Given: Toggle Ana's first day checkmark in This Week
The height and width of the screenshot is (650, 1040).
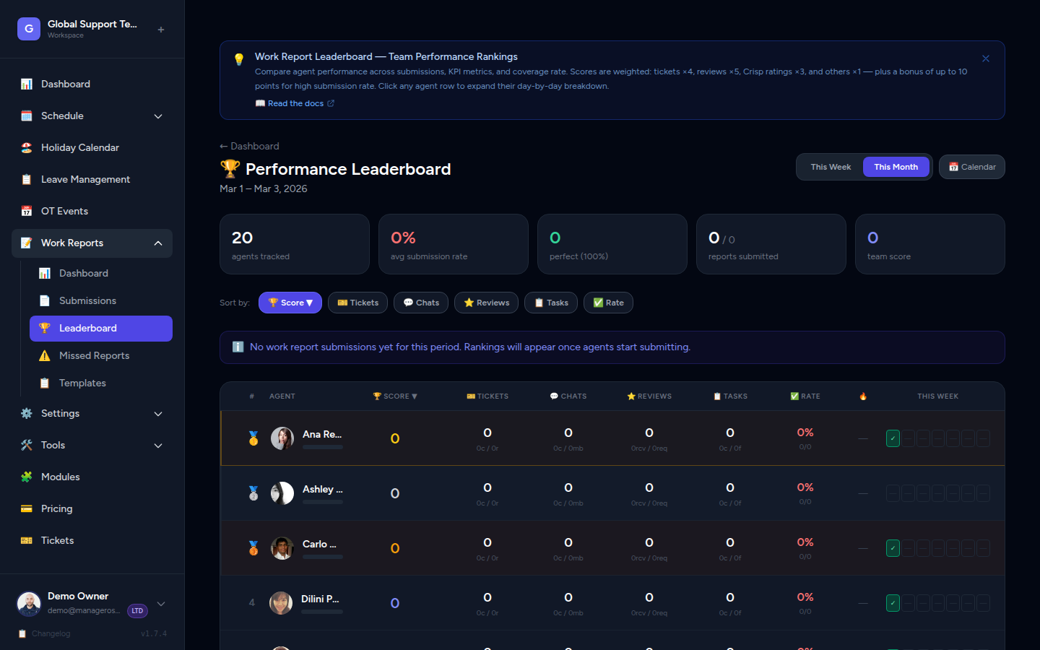Looking at the screenshot, I should pos(893,438).
